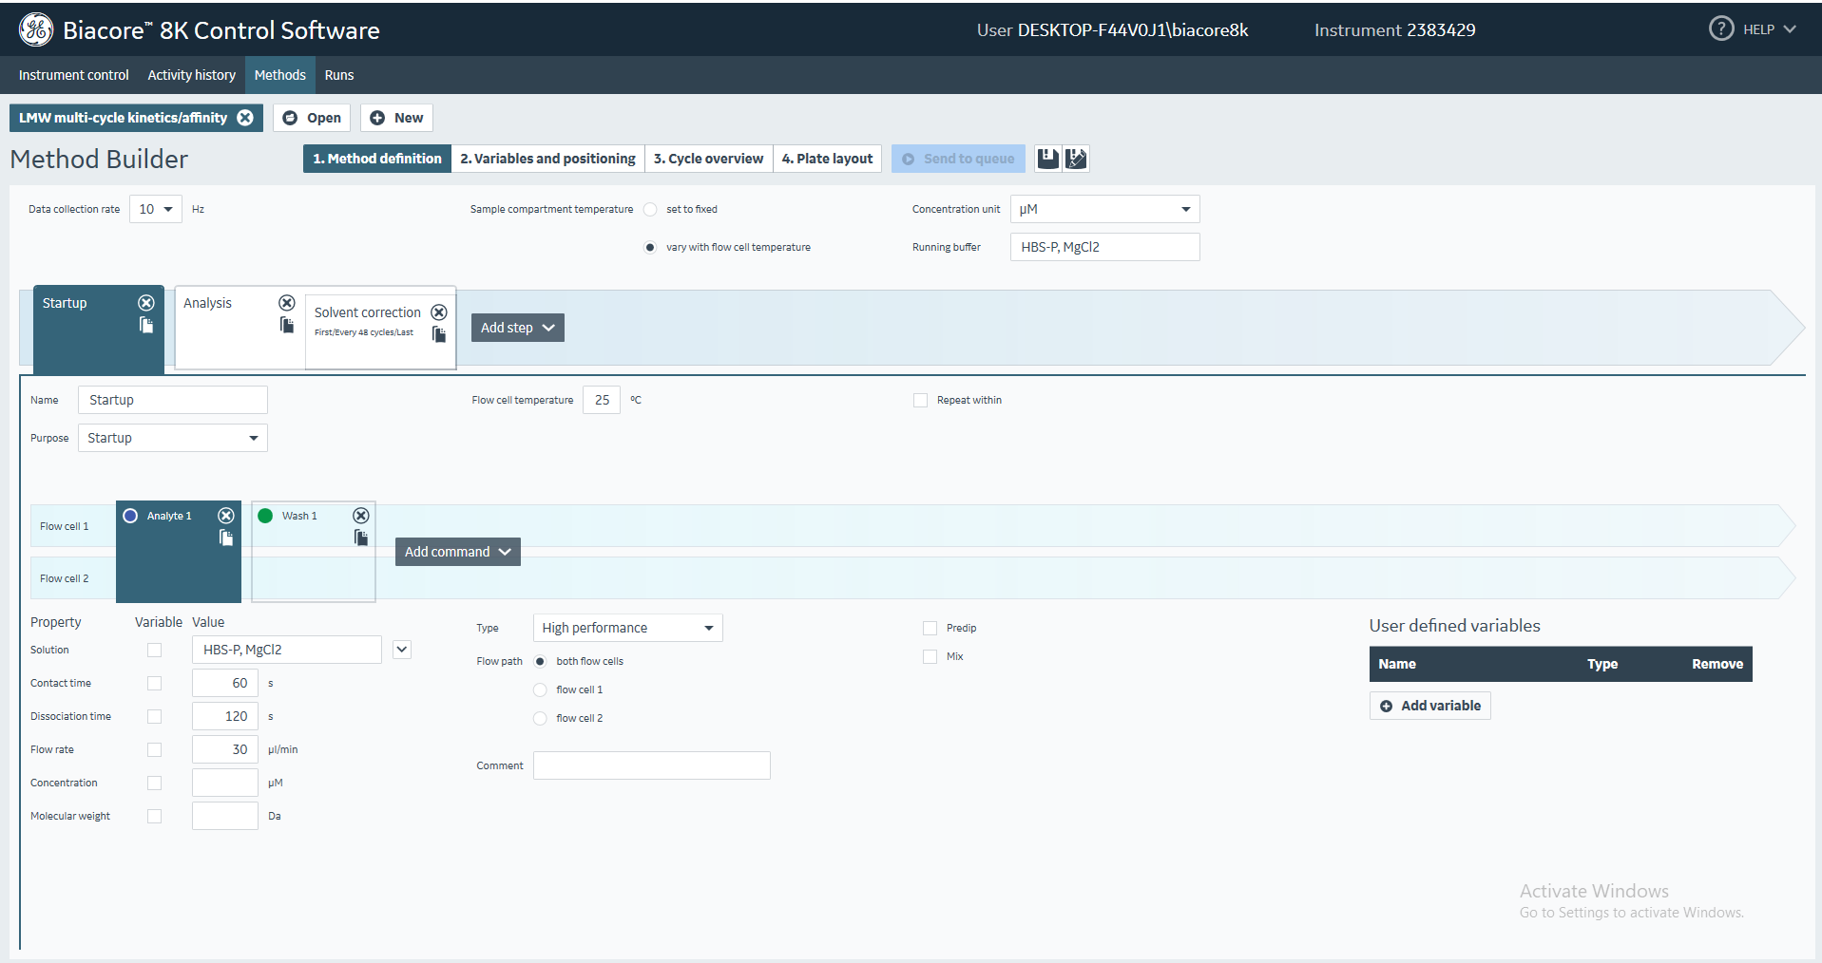
Task: Click the Save As icon
Action: 1076,159
